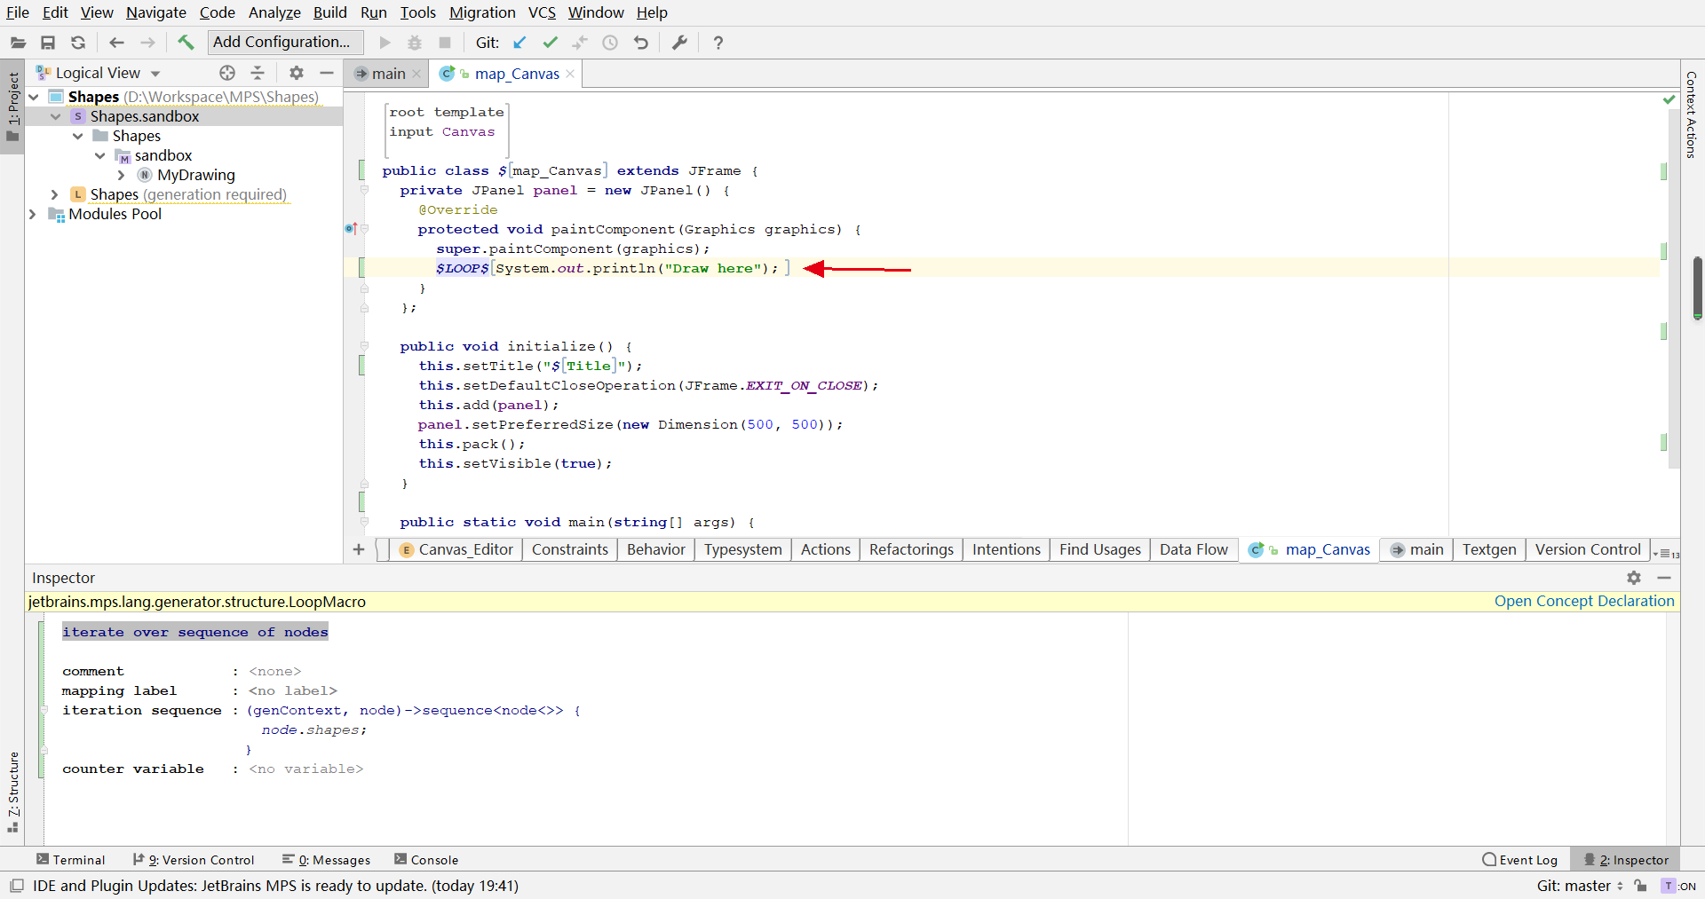Image resolution: width=1705 pixels, height=899 pixels.
Task: Start debugging with the bug icon
Action: 414,43
